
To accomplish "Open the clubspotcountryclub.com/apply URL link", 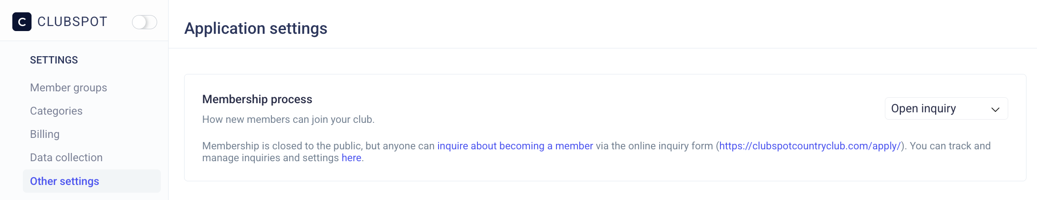I will 809,146.
